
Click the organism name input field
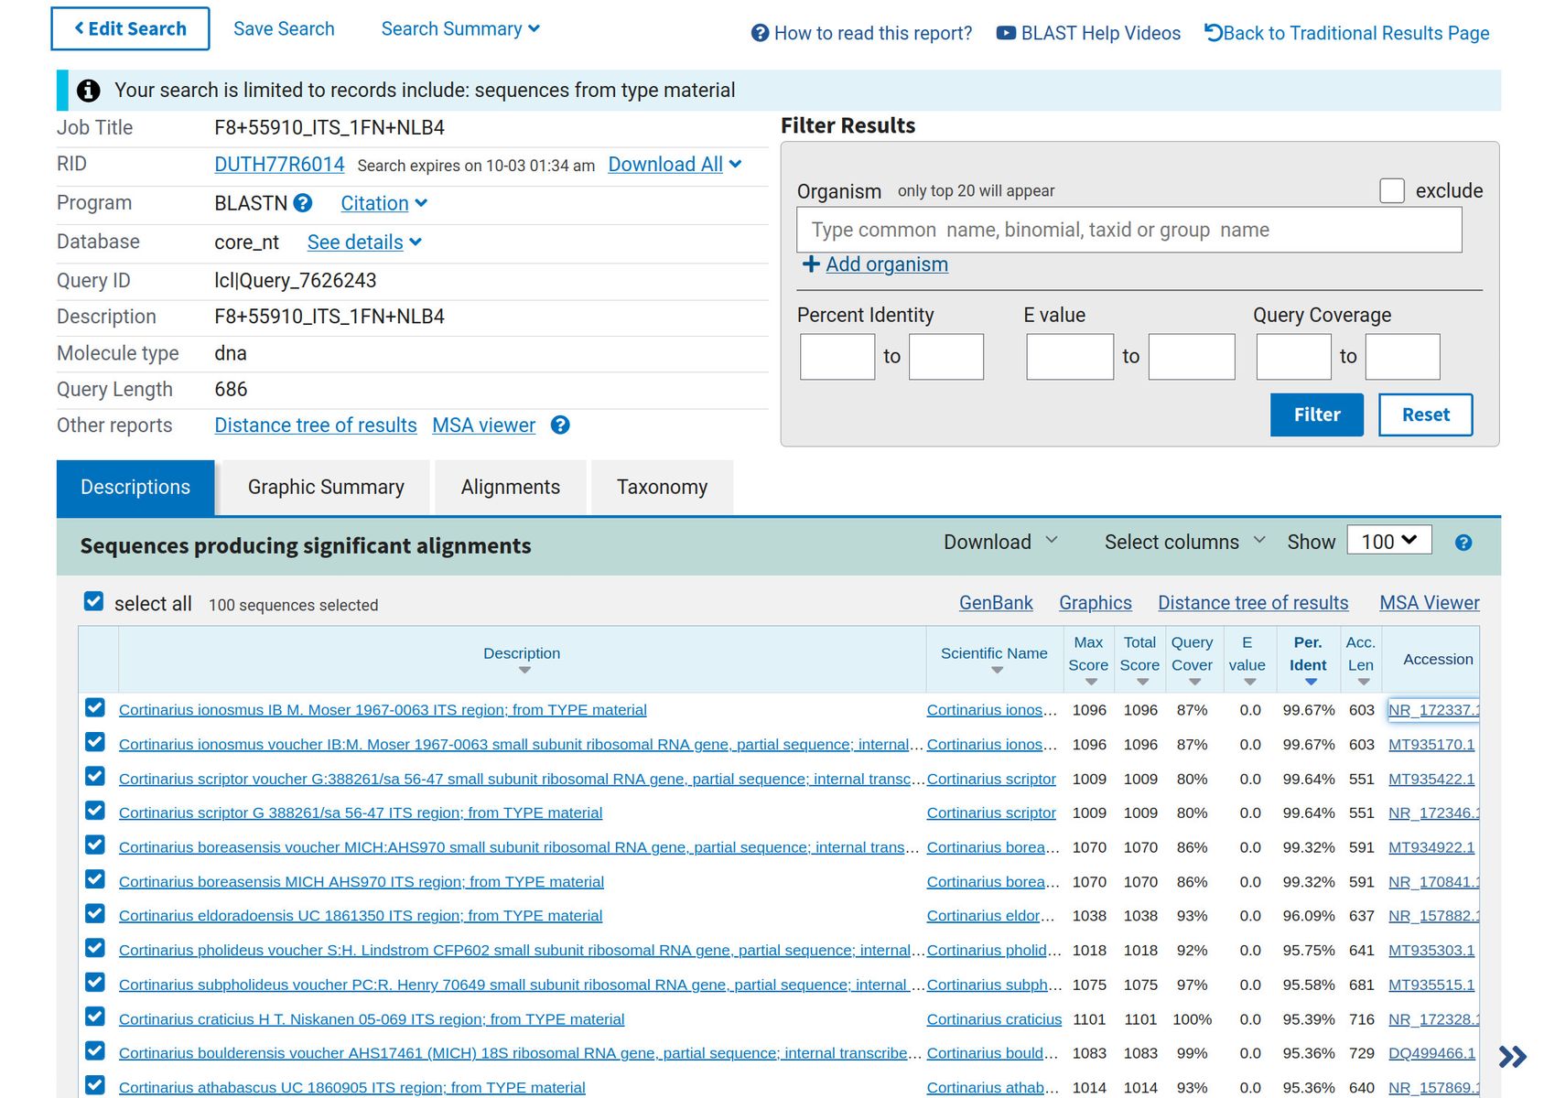click(1128, 230)
